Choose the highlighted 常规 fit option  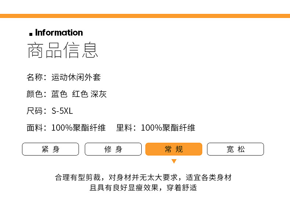tap(174, 149)
